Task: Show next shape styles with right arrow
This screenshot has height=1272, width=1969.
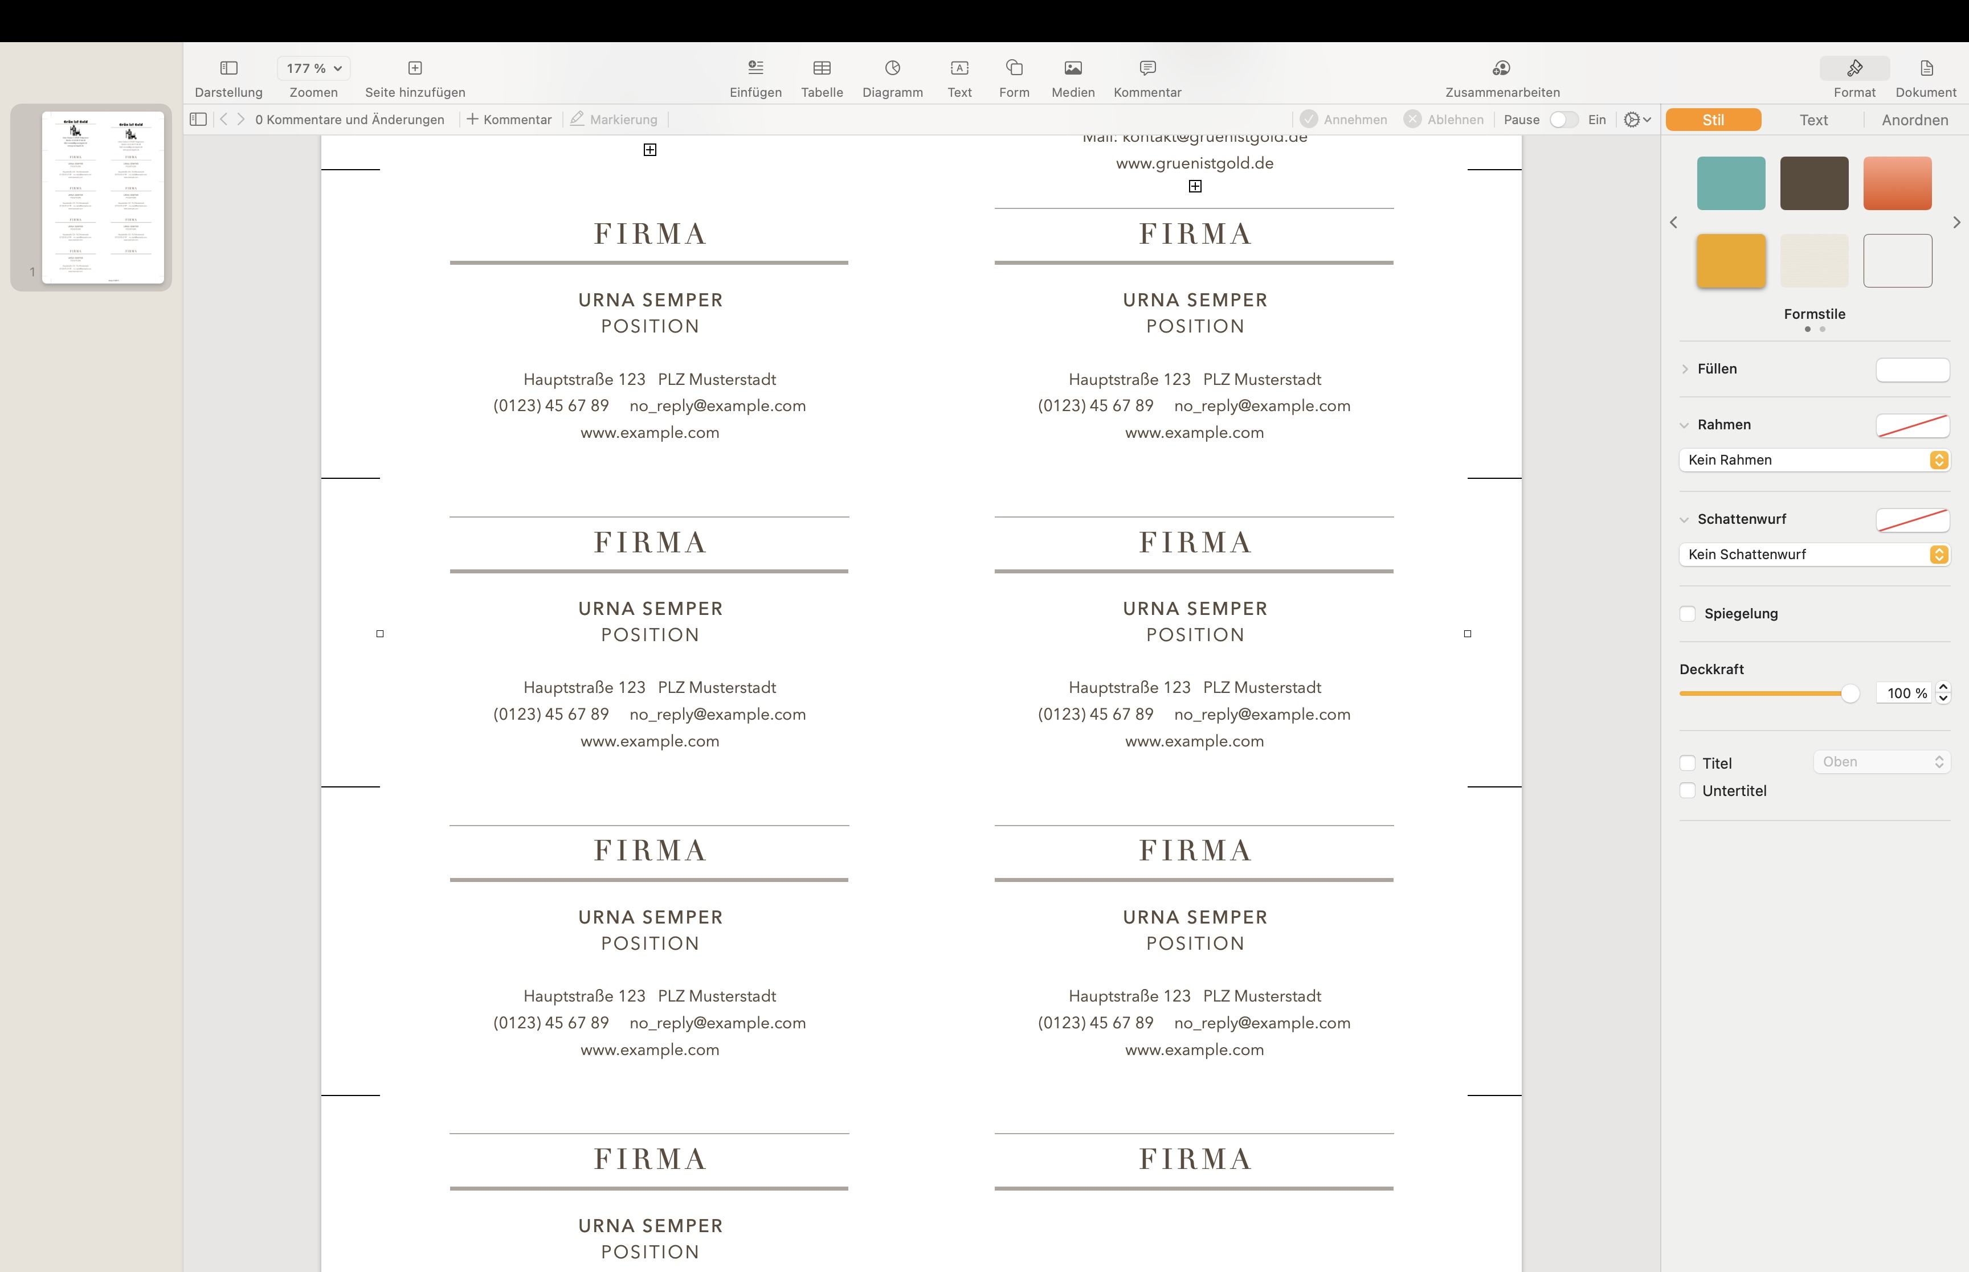Action: pyautogui.click(x=1956, y=222)
